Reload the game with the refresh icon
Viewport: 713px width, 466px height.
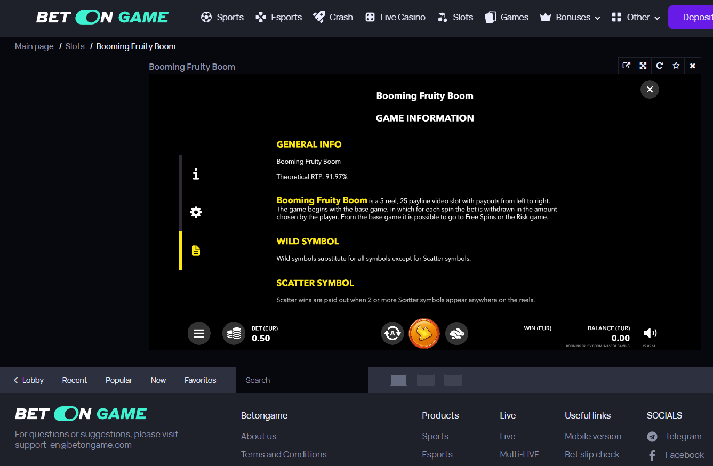[x=660, y=66]
